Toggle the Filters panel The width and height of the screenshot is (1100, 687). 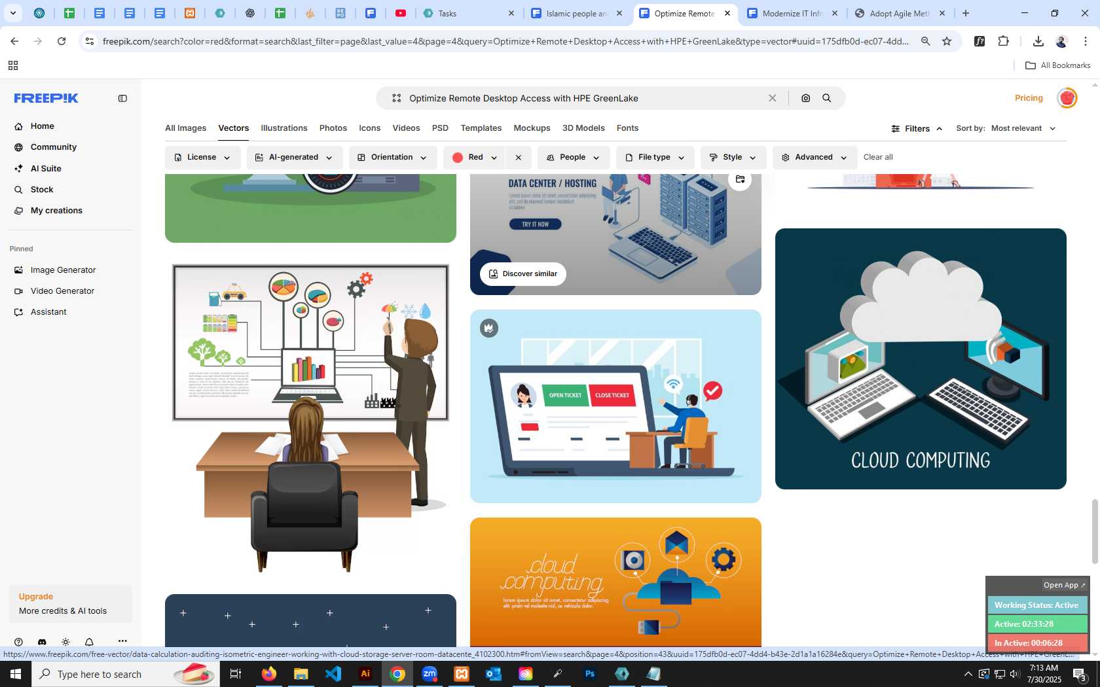click(917, 129)
